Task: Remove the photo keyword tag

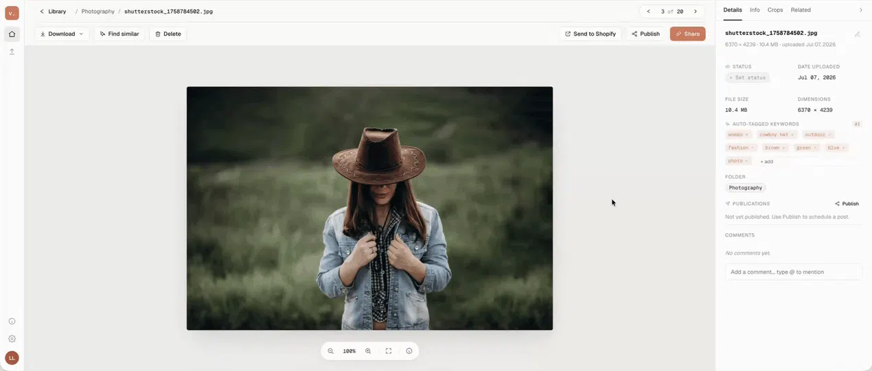Action: pos(747,161)
